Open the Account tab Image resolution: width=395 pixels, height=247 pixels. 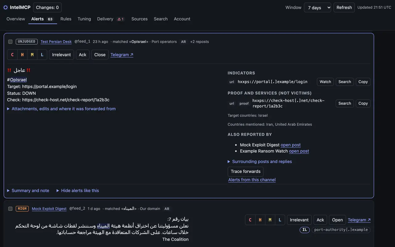pos(182,19)
